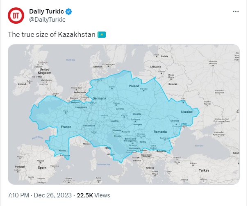Viewport: 250px width, 206px height.
Task: Click the United Kingdom label on map
Action: coord(45,71)
